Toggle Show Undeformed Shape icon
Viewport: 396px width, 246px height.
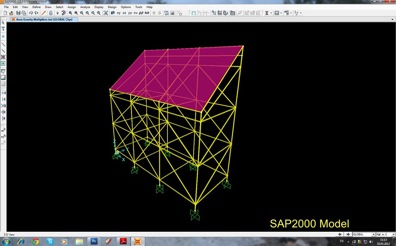coord(193,13)
